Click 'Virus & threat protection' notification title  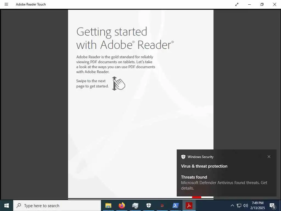coord(204,166)
